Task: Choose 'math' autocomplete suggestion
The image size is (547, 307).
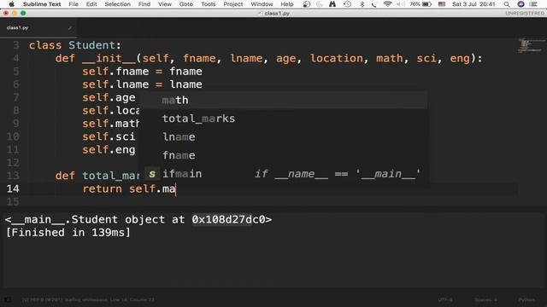Action: [284, 101]
